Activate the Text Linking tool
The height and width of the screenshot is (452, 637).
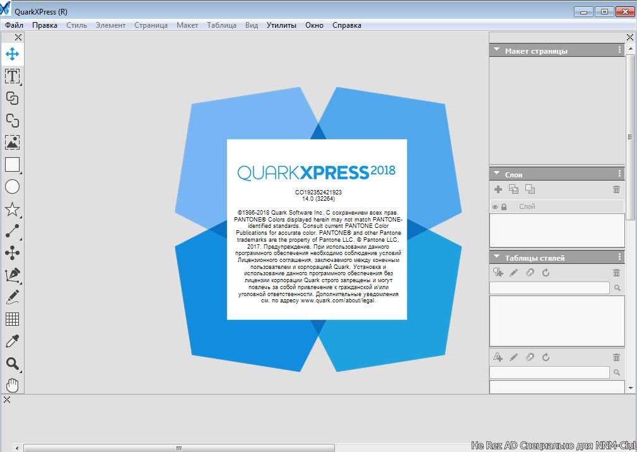pos(12,98)
